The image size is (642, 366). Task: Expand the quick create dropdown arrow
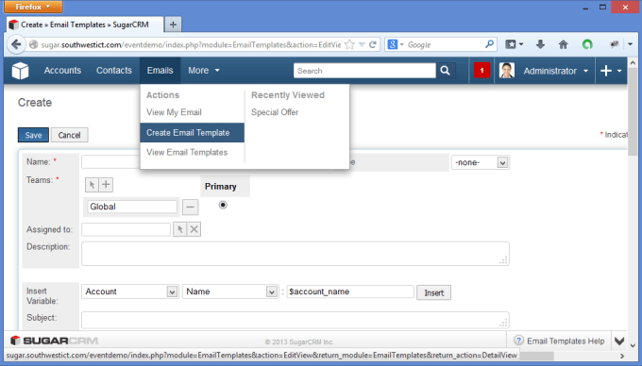(x=619, y=71)
